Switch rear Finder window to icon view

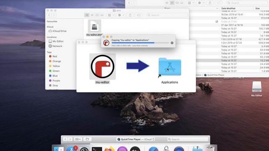point(167,3)
